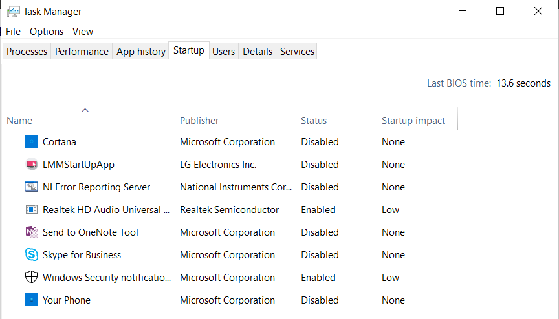
Task: Switch to the Services tab
Action: [297, 52]
